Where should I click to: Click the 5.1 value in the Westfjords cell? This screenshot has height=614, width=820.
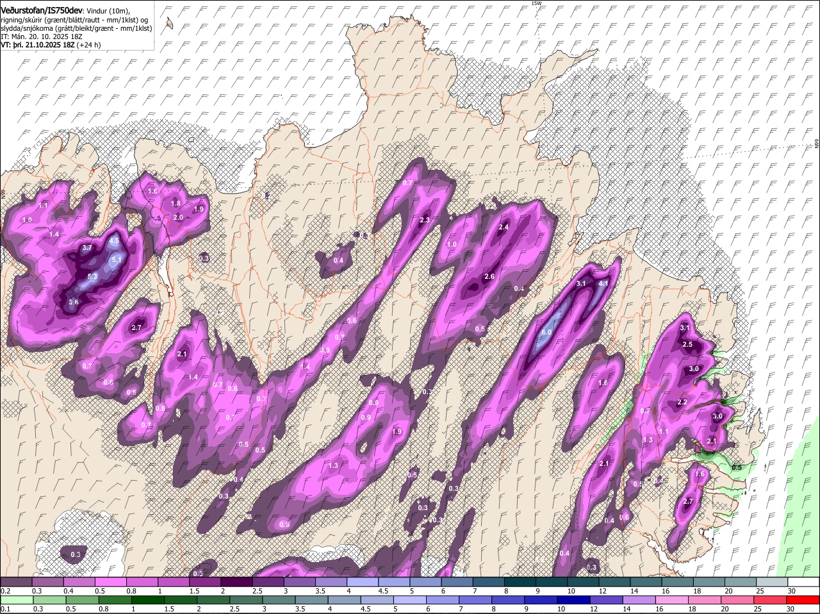click(117, 260)
